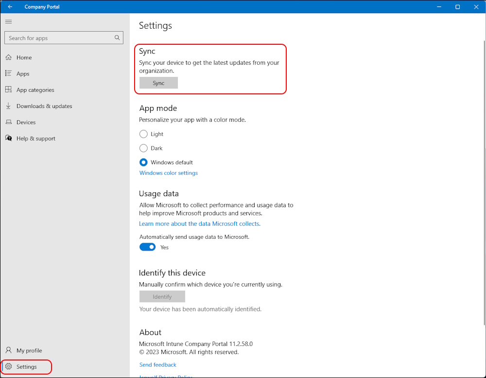This screenshot has width=486, height=378.
Task: Open App categories
Action: 35,90
